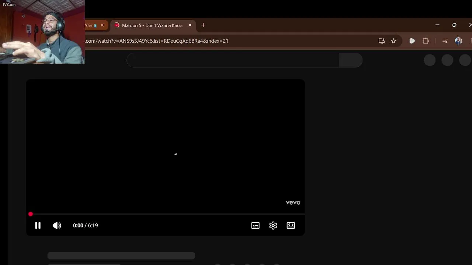Open a new browser tab
The width and height of the screenshot is (472, 265).
click(x=203, y=25)
